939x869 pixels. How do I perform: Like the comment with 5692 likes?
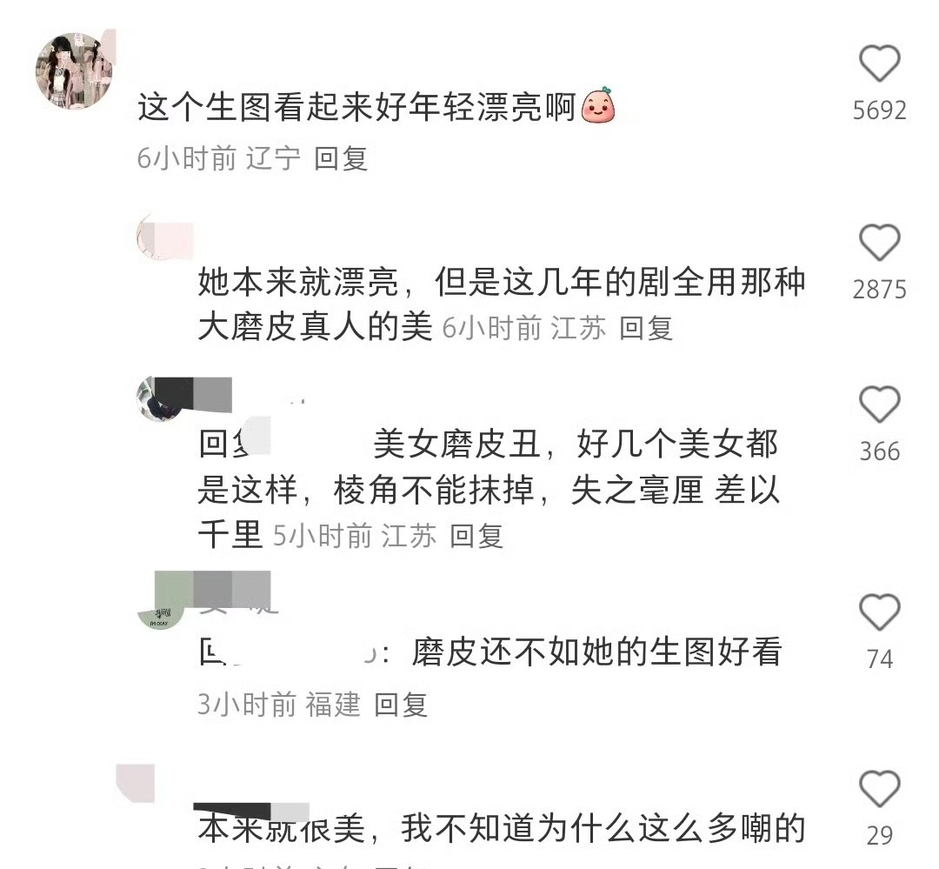pos(879,64)
